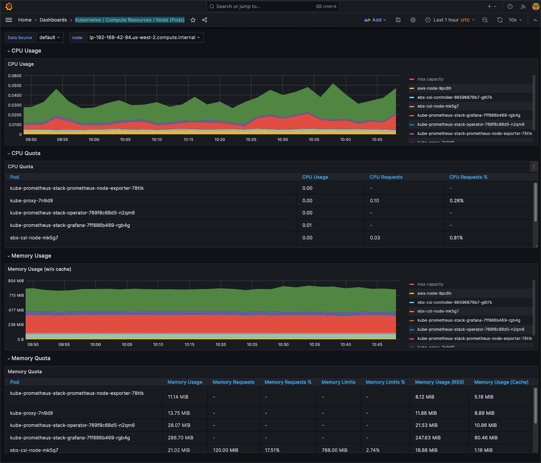Toggle ebs-csi-node-mk5g7 in CPU Usage legend
The height and width of the screenshot is (463, 541).
(x=438, y=106)
